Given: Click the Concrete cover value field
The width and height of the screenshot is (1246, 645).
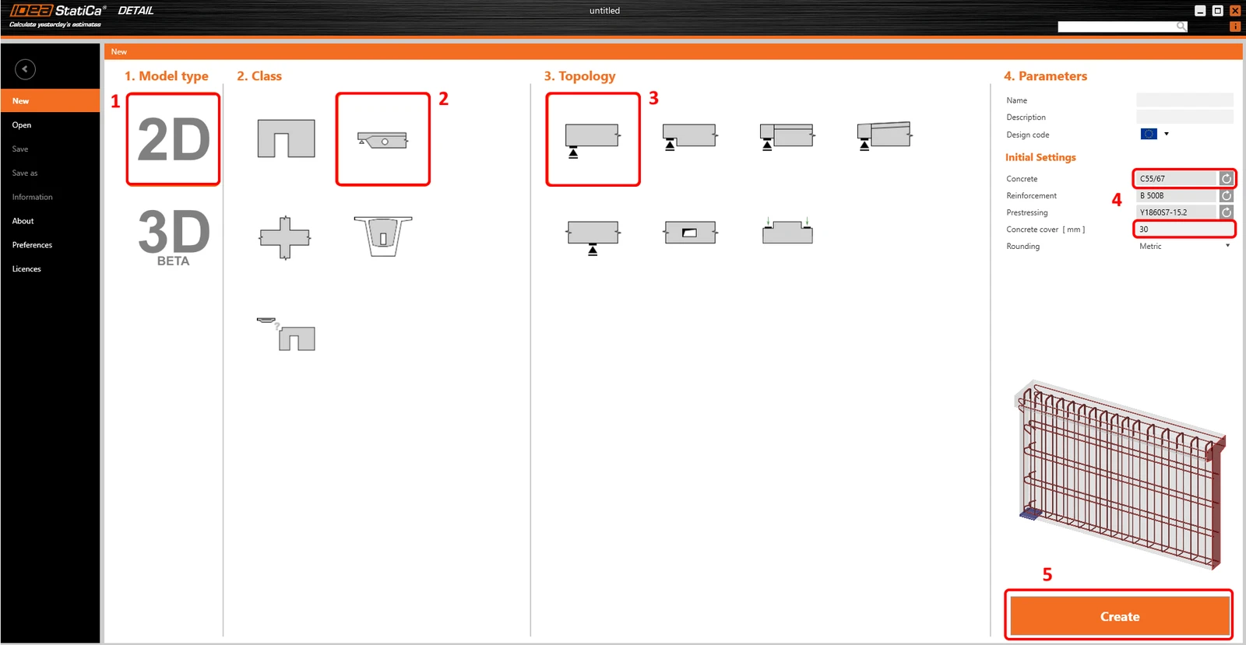Looking at the screenshot, I should pos(1184,229).
